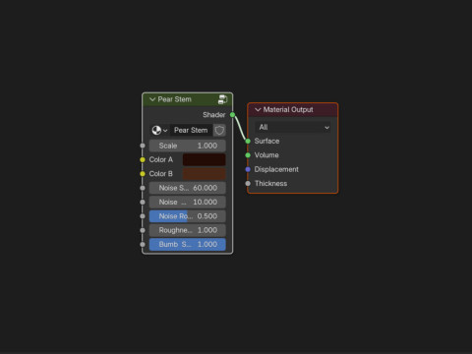This screenshot has height=354, width=472.
Task: Click the green Volume input socket
Action: (x=248, y=155)
